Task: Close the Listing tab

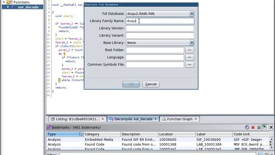Action: 103,119
